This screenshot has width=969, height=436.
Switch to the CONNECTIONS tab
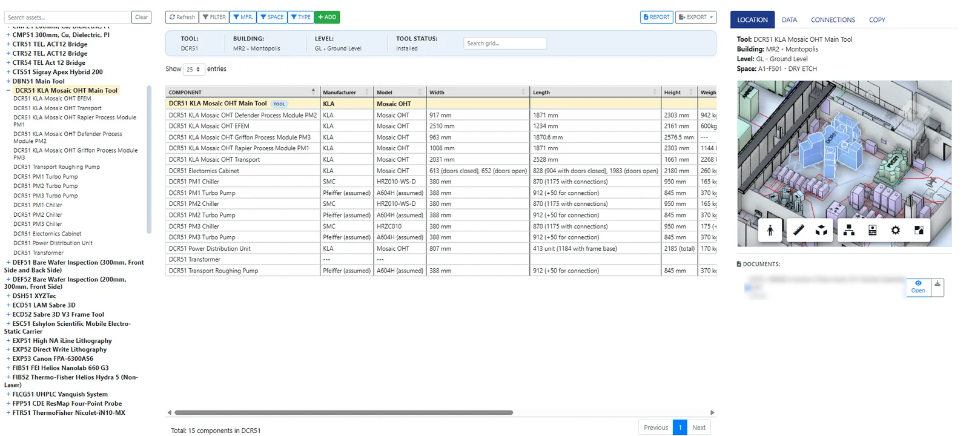(x=833, y=19)
